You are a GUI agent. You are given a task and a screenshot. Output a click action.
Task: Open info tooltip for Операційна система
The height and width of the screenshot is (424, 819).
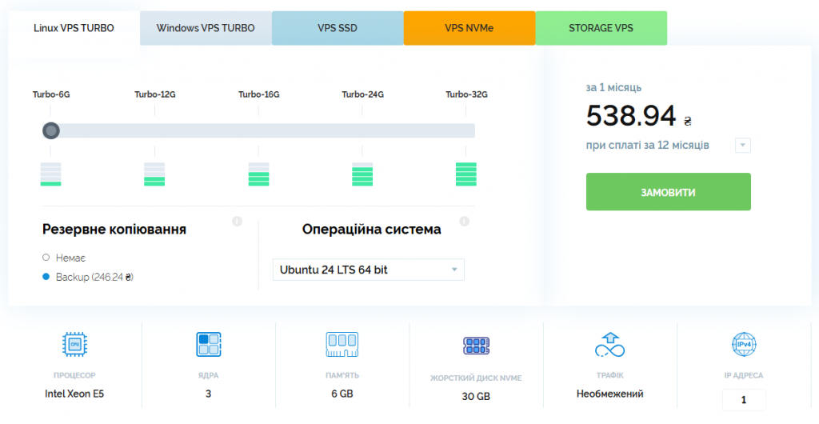[465, 222]
